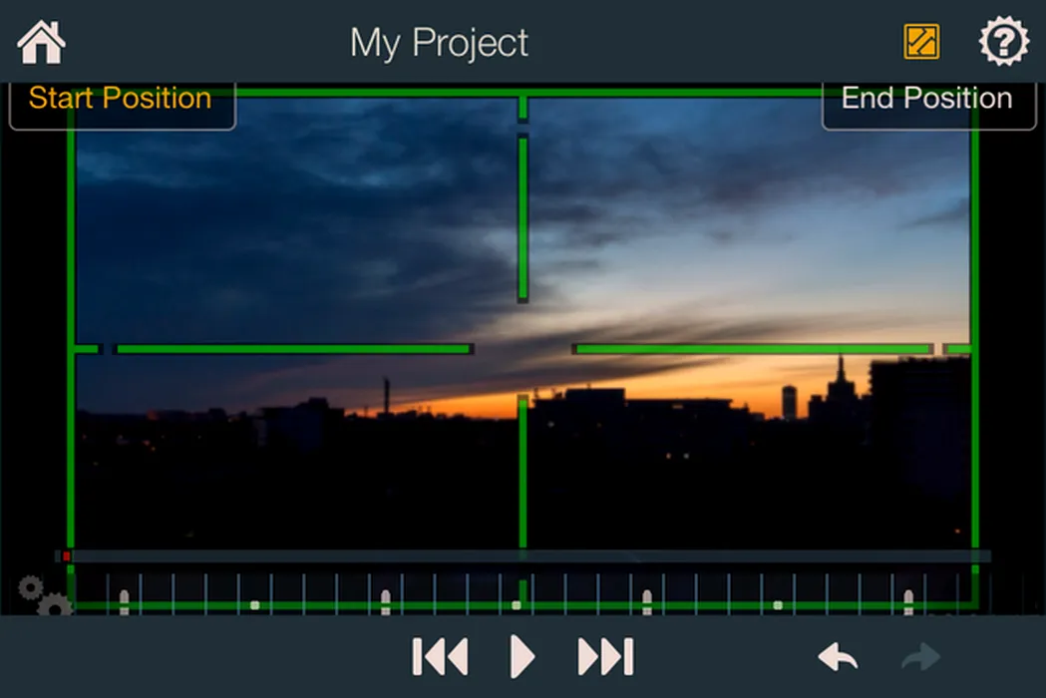Screen dimensions: 1046x698
Task: Play the project preview
Action: [x=522, y=657]
